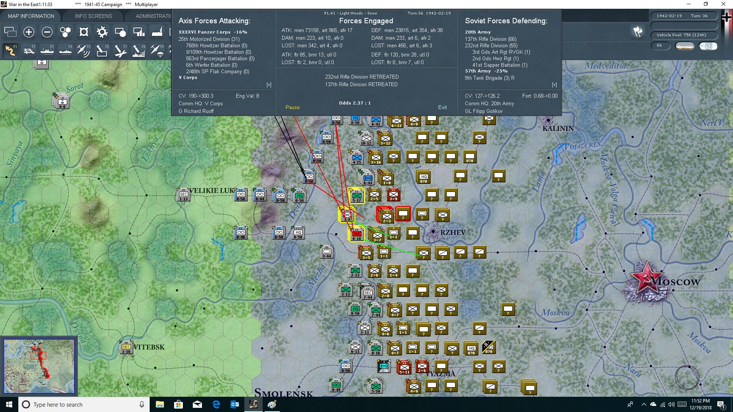Viewport: 733px width, 412px height.
Task: Click Pause in combat report
Action: pyautogui.click(x=292, y=108)
